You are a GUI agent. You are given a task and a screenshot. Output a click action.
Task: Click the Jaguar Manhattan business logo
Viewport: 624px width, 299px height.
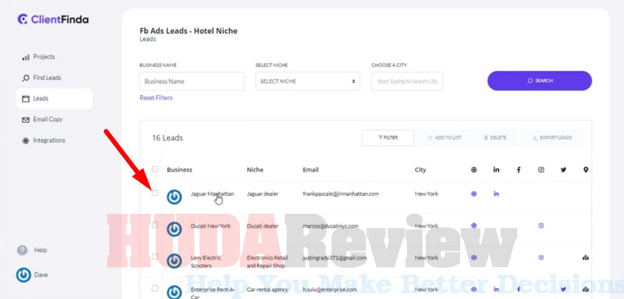click(x=174, y=197)
